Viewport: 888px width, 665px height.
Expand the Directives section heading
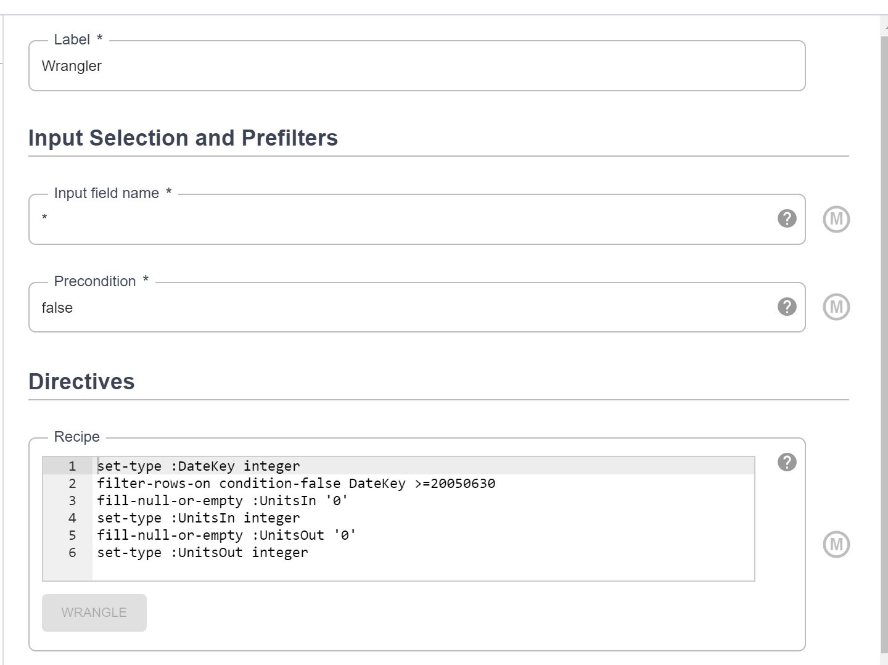pyautogui.click(x=81, y=381)
